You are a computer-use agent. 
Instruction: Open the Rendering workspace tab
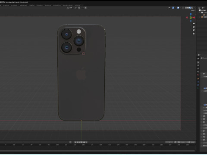(48, 5)
